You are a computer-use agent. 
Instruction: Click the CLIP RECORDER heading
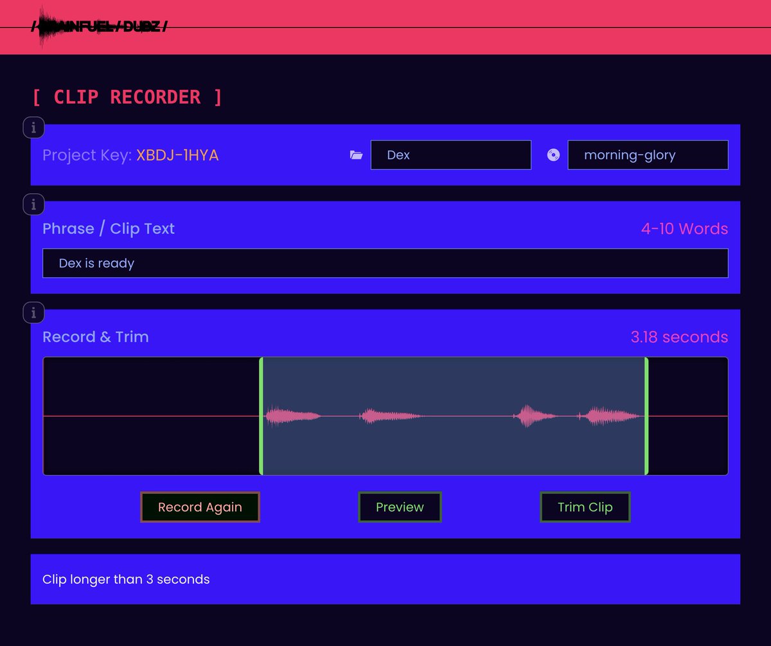(x=127, y=96)
